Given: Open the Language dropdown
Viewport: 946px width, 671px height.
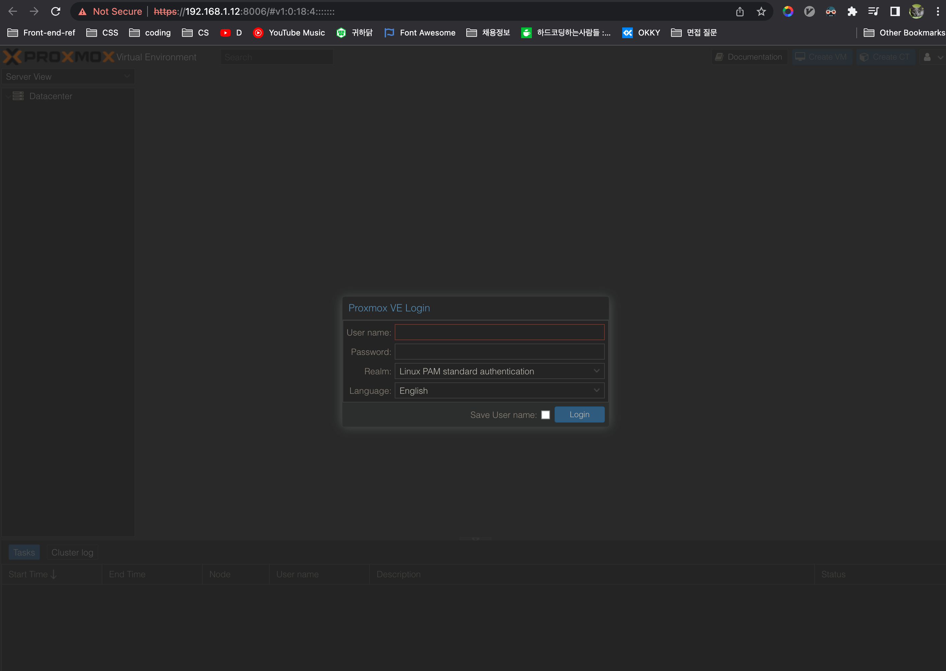Looking at the screenshot, I should click(x=499, y=390).
